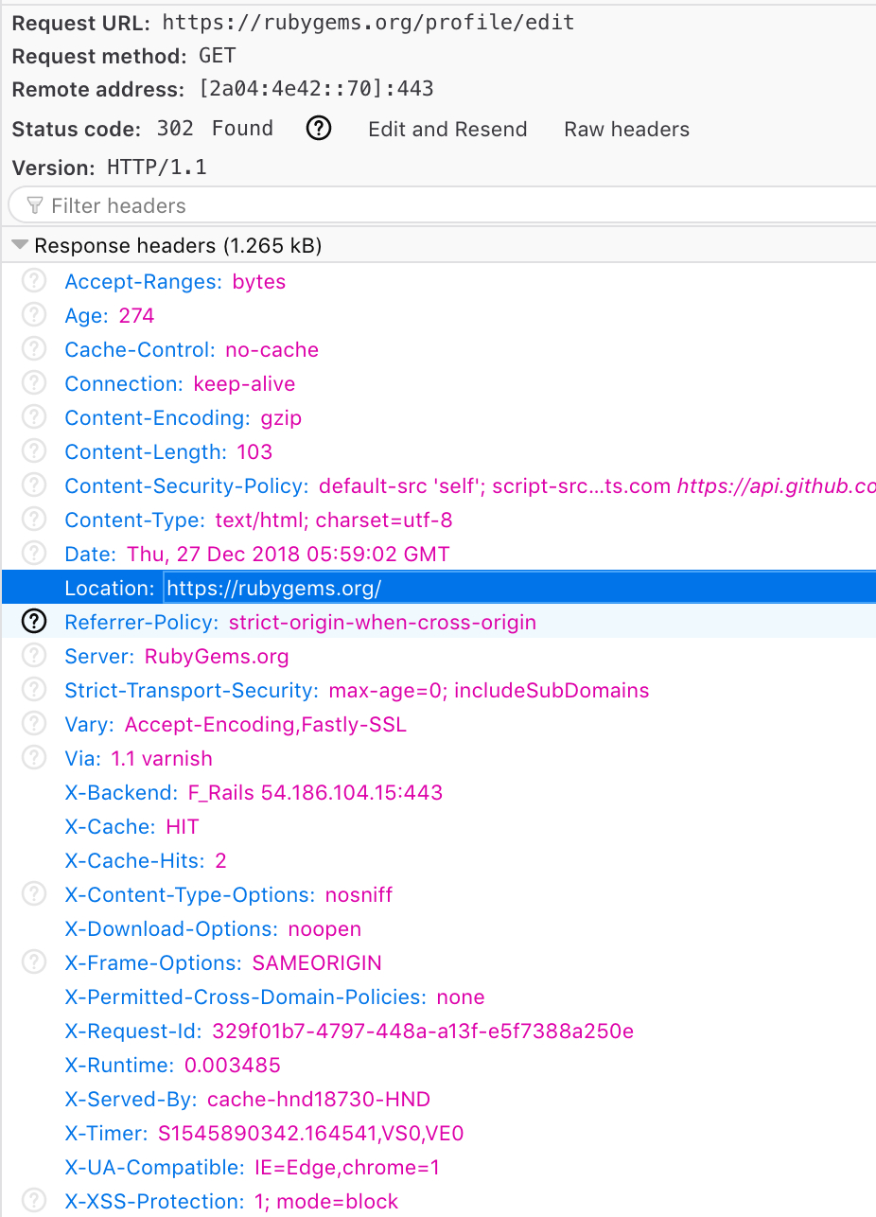Select the X-XSS-Protection 1; mode=block value
The image size is (876, 1217).
326,1202
